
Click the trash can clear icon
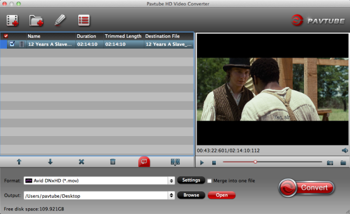(x=113, y=162)
